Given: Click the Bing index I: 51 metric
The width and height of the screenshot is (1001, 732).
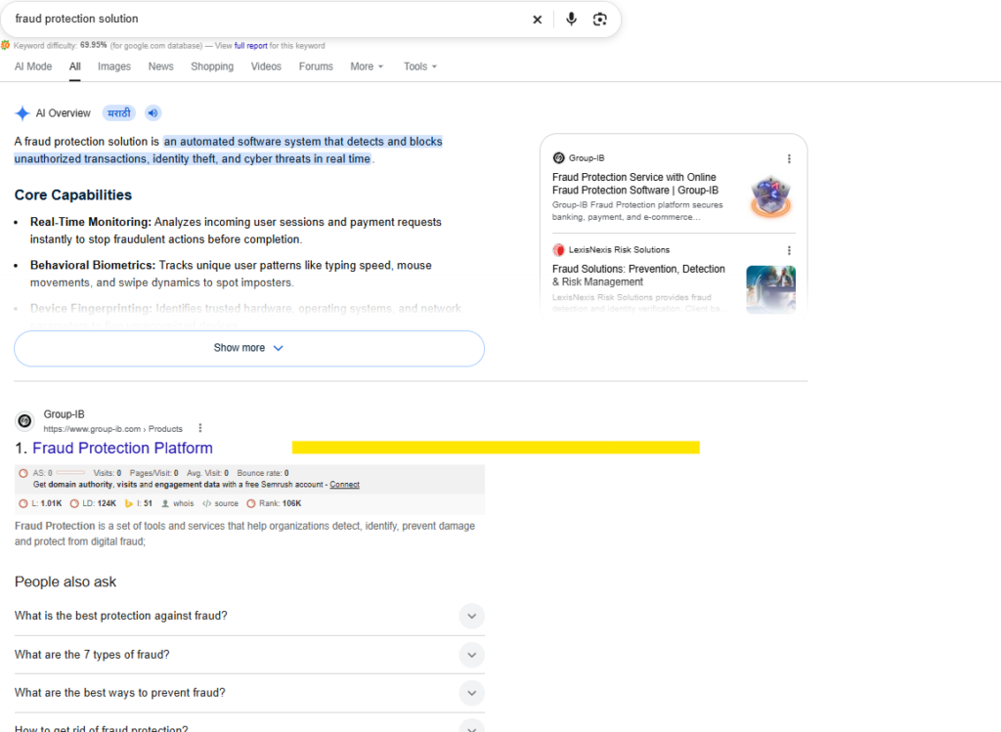Looking at the screenshot, I should 138,503.
